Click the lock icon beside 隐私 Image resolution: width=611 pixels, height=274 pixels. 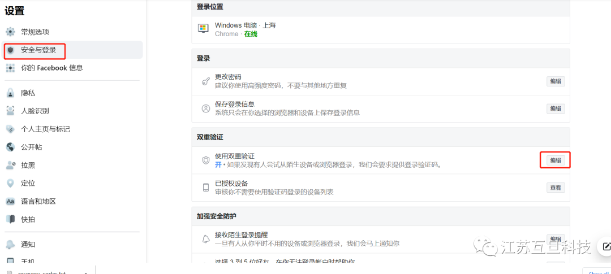click(10, 93)
